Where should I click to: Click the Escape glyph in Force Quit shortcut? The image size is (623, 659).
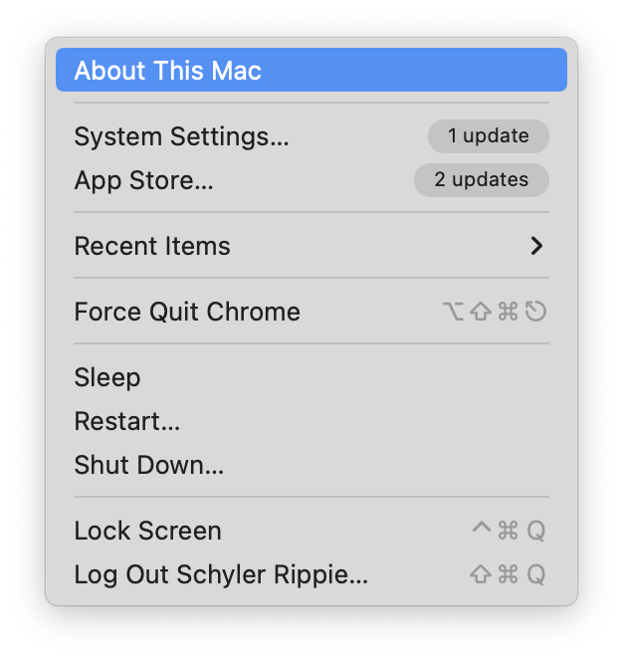[536, 313]
